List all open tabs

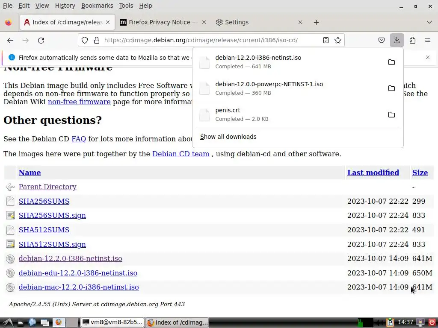(429, 22)
